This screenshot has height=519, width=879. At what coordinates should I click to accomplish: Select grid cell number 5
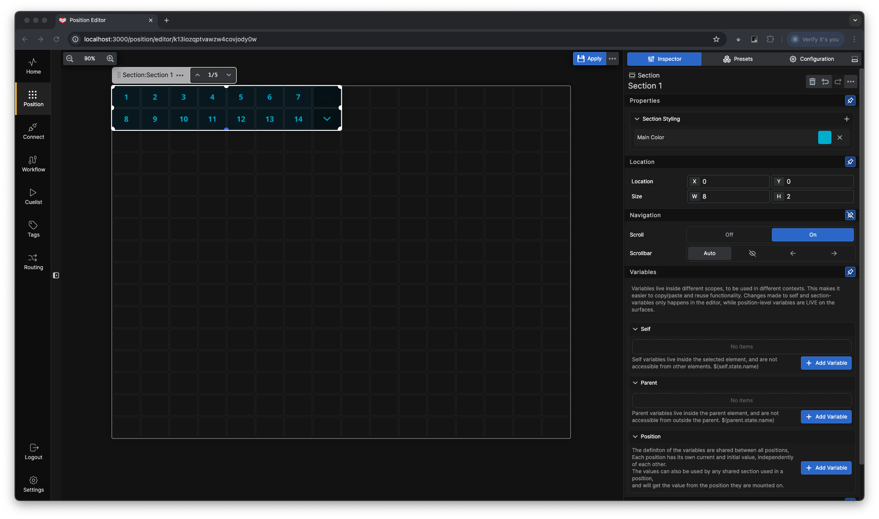pos(241,97)
